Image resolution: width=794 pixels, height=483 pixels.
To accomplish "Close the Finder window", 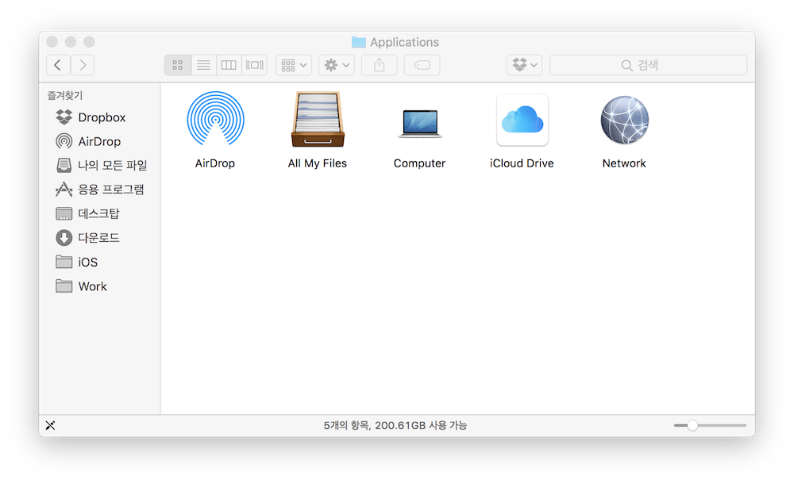I will click(x=52, y=41).
